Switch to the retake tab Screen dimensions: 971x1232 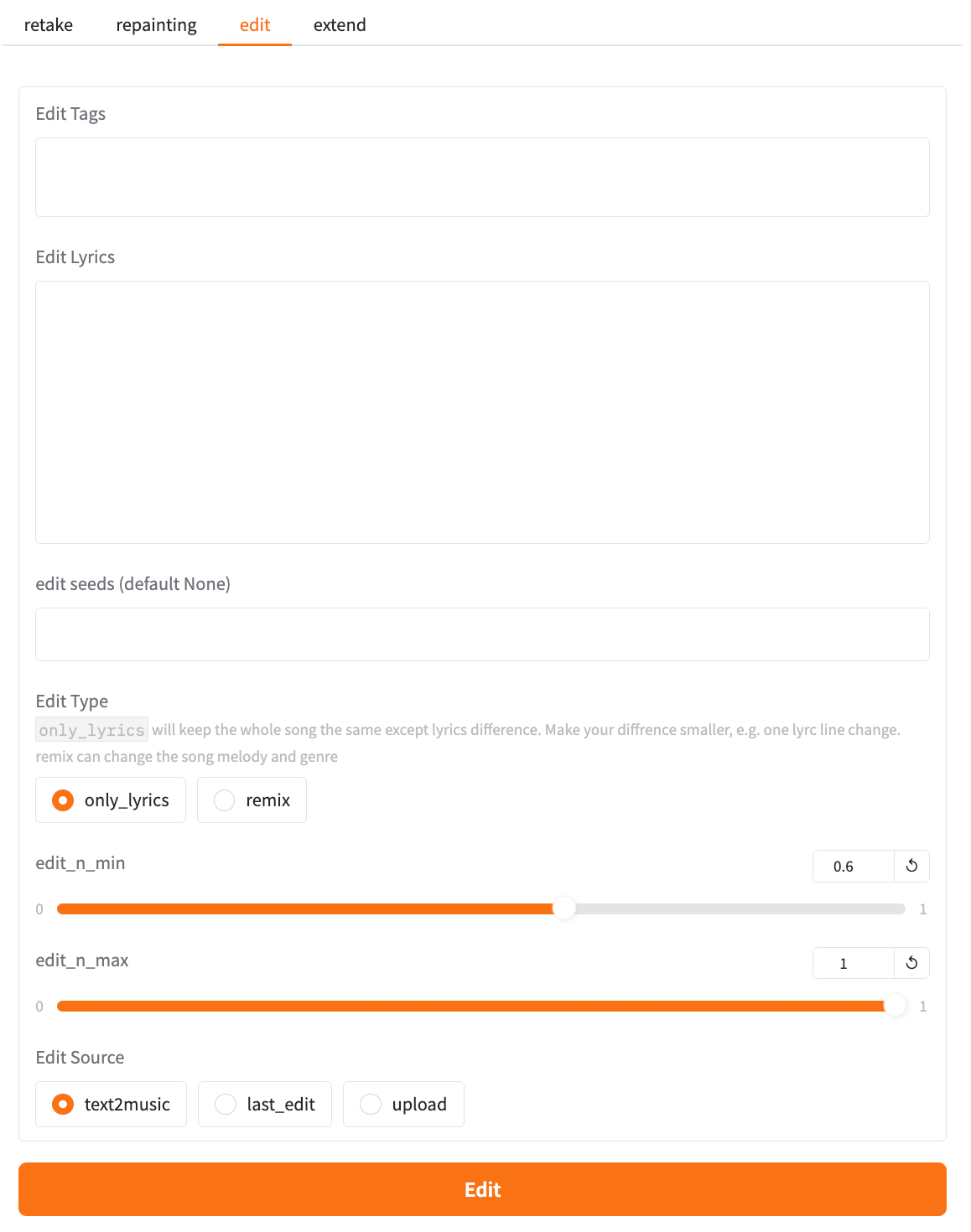[49, 25]
